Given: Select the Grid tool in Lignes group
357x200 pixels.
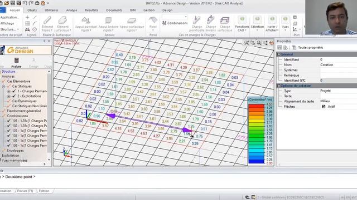Looking at the screenshot, I should click(27, 23).
